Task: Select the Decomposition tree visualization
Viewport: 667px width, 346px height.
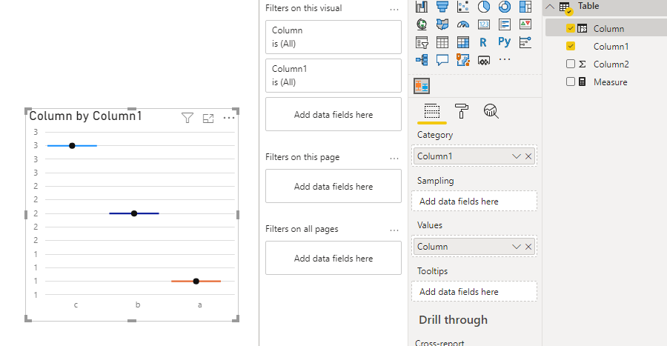Action: [422, 60]
